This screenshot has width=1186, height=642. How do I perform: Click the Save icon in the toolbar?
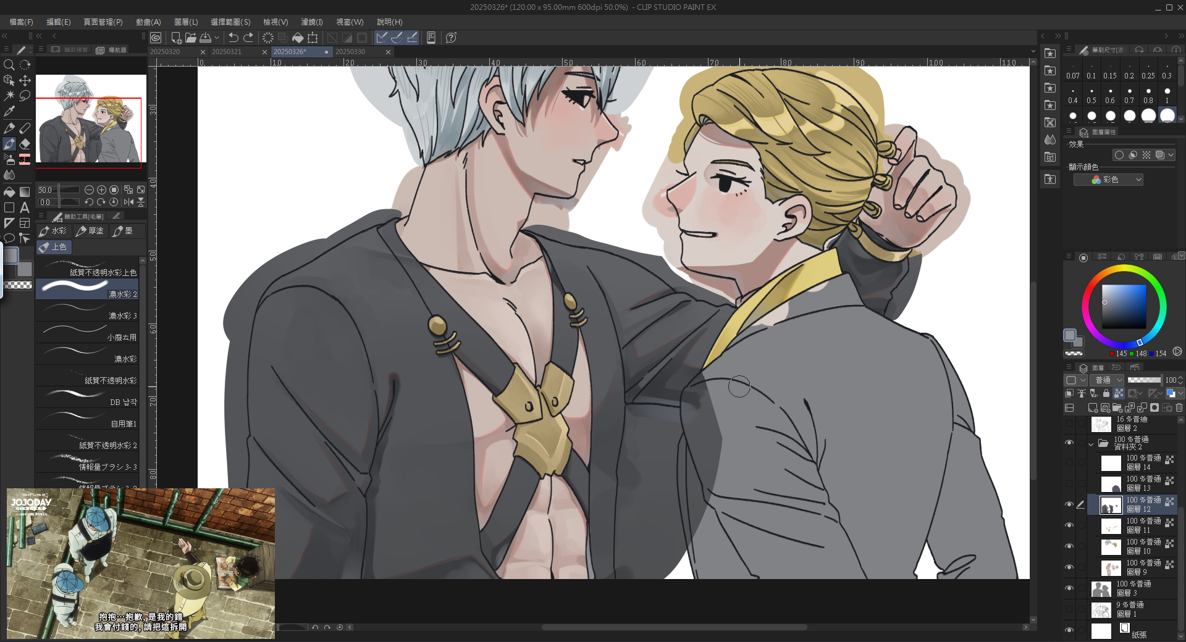pos(206,38)
